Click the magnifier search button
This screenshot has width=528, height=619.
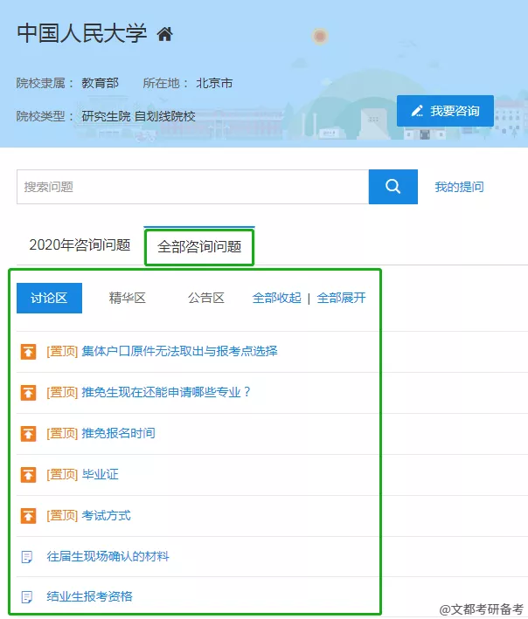click(x=393, y=187)
